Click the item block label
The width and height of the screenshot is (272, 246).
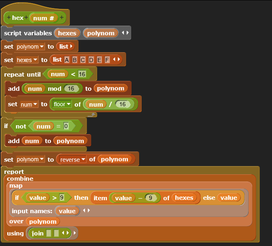click(100, 198)
